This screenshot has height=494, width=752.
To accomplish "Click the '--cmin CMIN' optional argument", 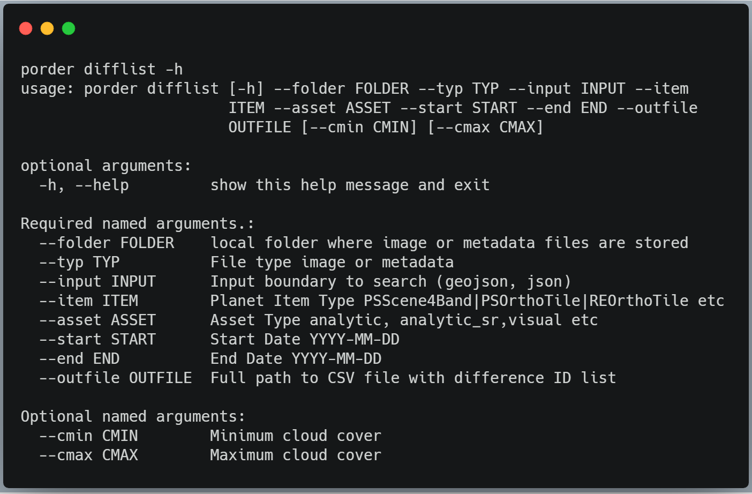I will 88,436.
